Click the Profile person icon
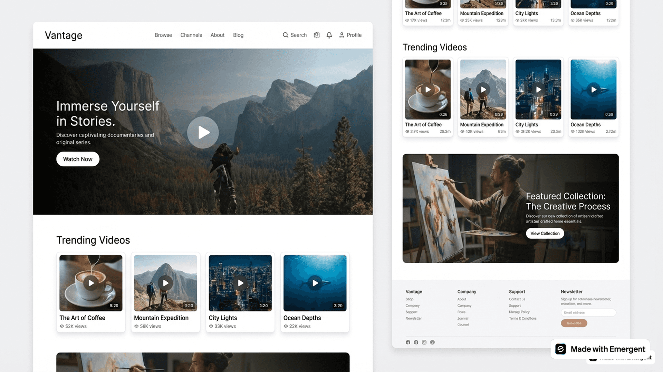663x372 pixels. click(x=342, y=35)
